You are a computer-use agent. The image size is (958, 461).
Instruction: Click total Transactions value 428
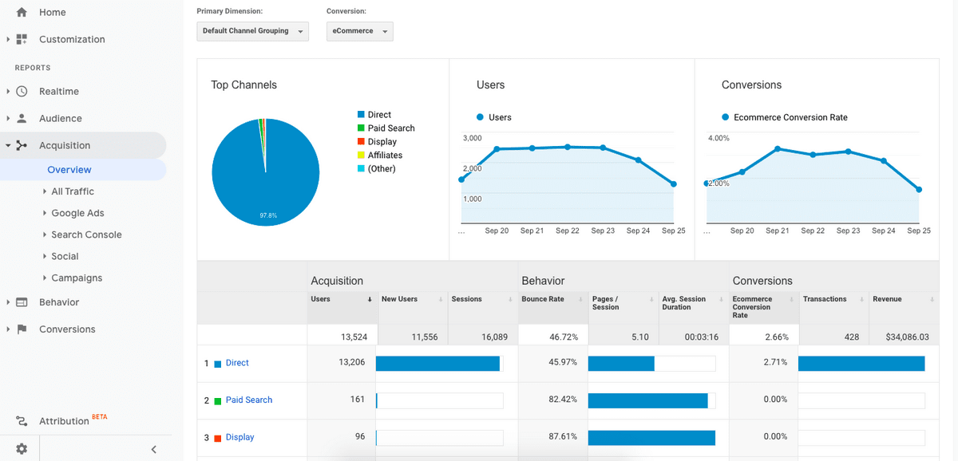click(852, 337)
